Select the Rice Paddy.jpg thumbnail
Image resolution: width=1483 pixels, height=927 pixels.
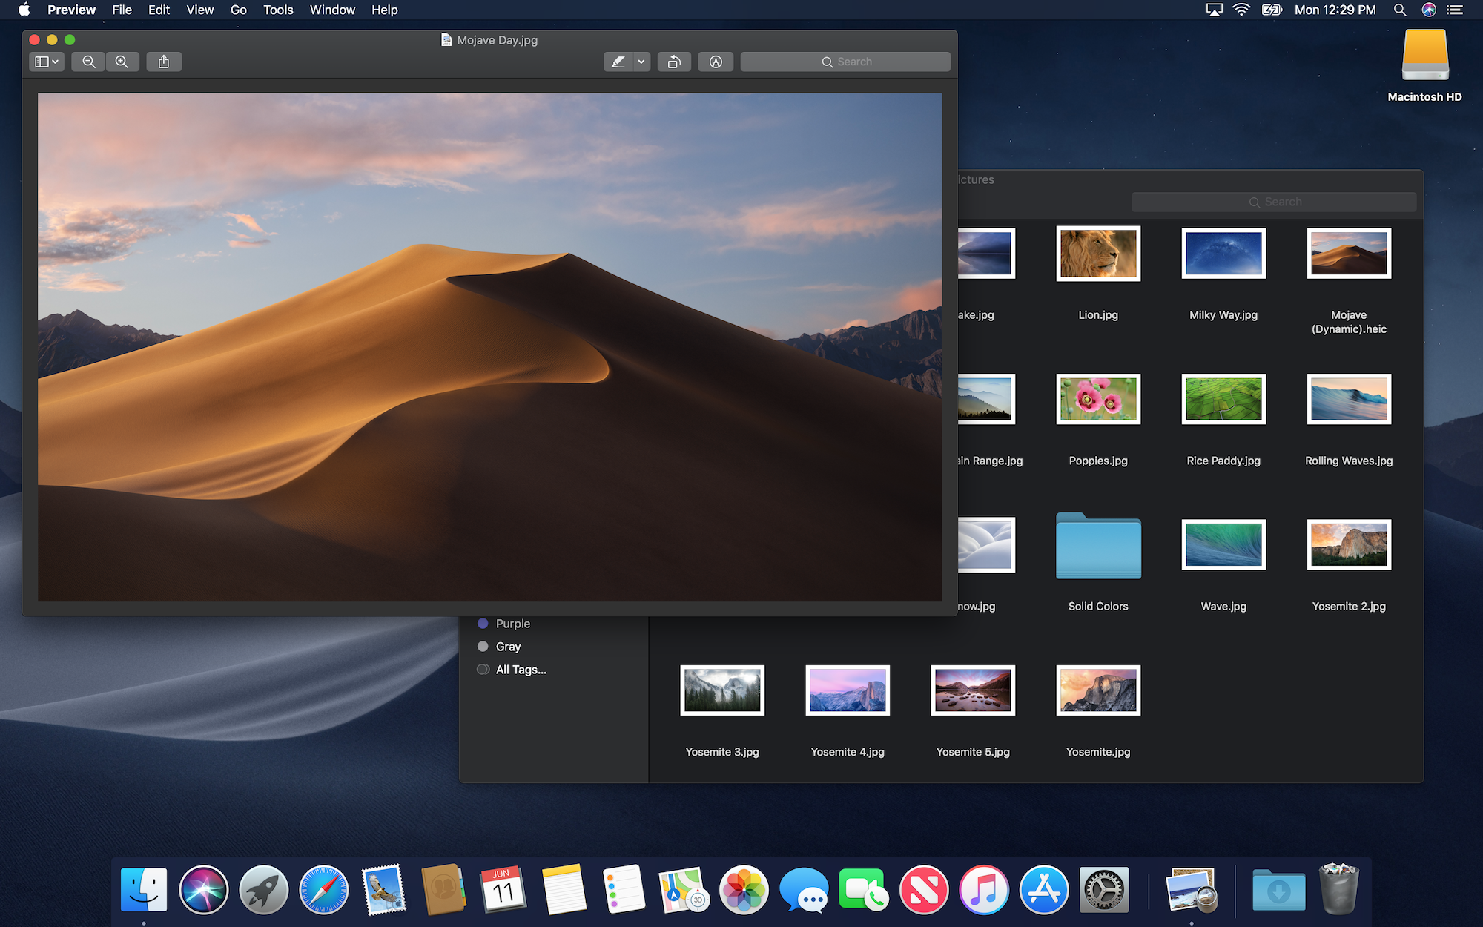1223,399
